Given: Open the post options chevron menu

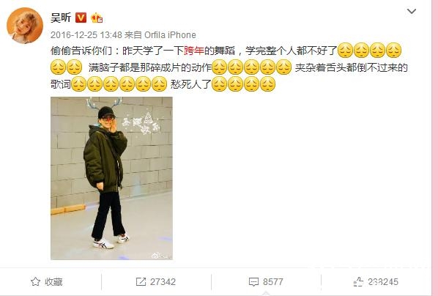Looking at the screenshot, I should pyautogui.click(x=412, y=12).
